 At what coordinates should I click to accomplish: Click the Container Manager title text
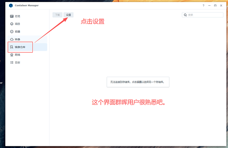pos(27,6)
